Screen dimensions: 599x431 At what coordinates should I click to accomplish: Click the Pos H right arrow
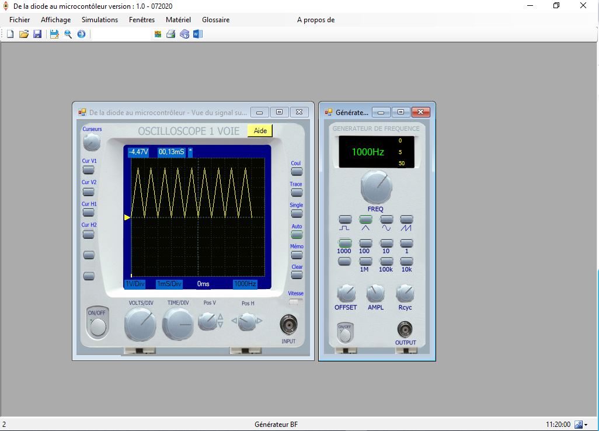click(x=260, y=321)
